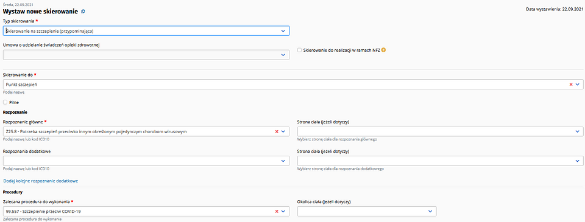Open the Skierowanie do dropdown arrow
Image resolution: width=585 pixels, height=222 pixels.
[x=578, y=85]
